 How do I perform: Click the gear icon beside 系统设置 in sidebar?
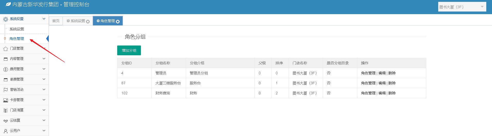coord(5,19)
